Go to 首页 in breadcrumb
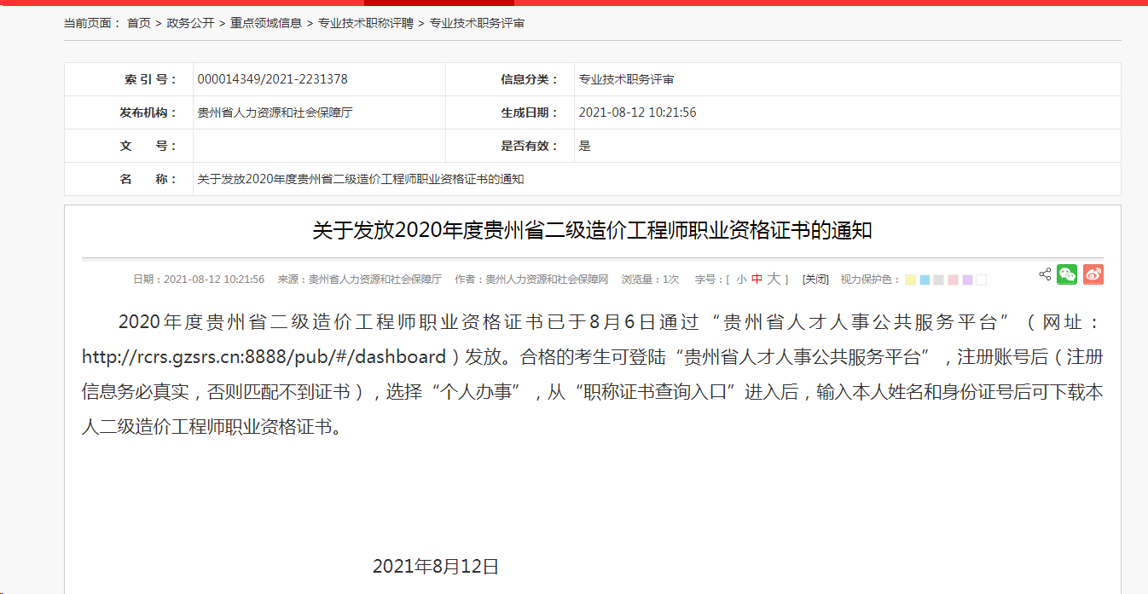Viewport: 1148px width, 594px height. point(138,23)
